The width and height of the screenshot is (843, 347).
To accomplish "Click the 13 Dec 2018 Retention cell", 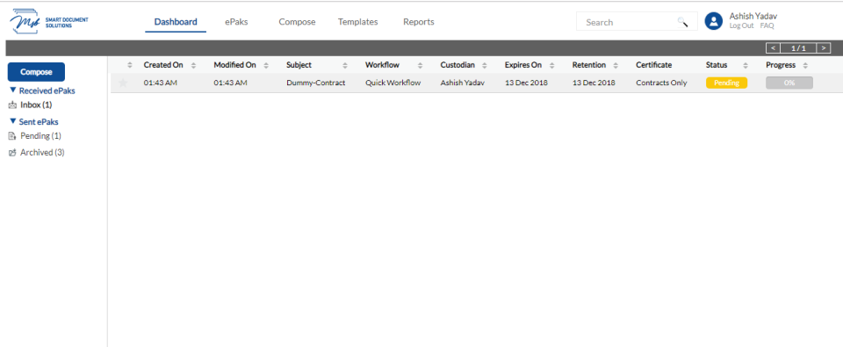I will 594,83.
